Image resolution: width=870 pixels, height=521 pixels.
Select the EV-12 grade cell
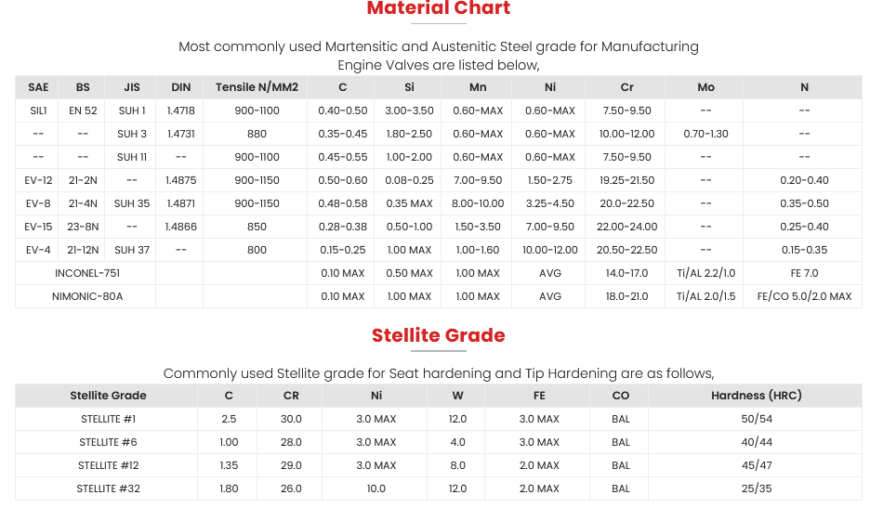point(38,180)
